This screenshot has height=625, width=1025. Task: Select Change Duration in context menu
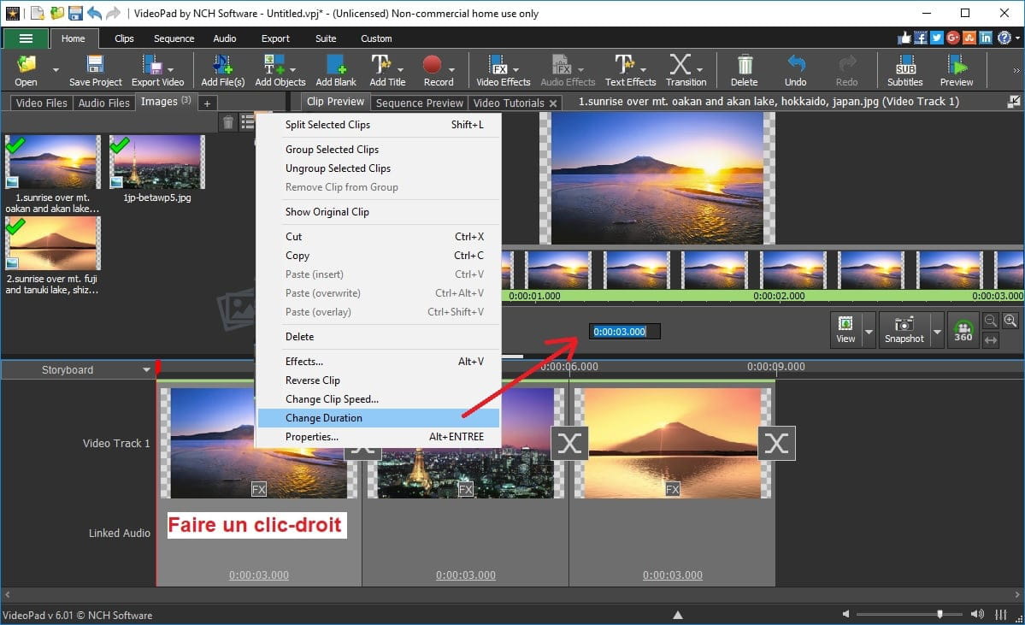[379, 418]
